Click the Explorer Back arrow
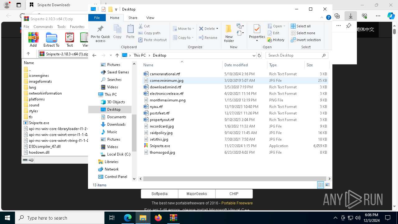This screenshot has height=224, width=398. click(94, 55)
